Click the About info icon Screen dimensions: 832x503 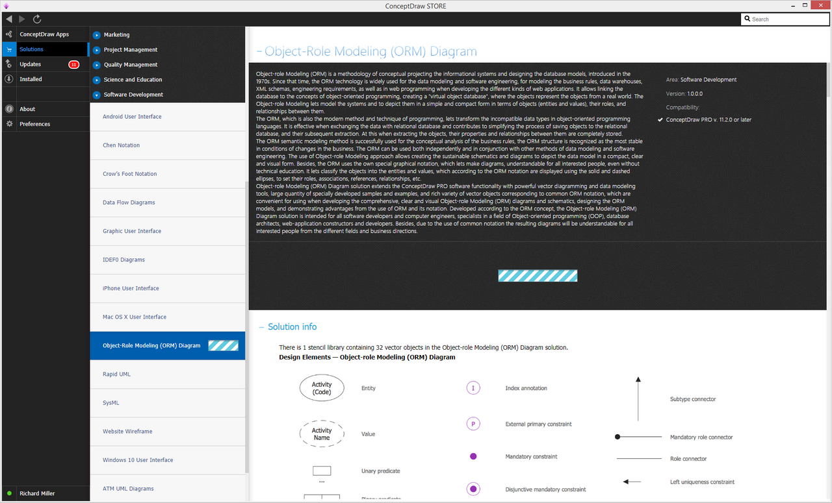coord(8,109)
